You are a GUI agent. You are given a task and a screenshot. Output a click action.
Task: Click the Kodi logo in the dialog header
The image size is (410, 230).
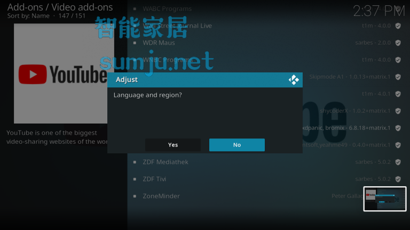tap(294, 80)
